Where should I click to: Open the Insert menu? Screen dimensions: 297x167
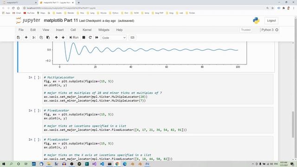point(60,30)
